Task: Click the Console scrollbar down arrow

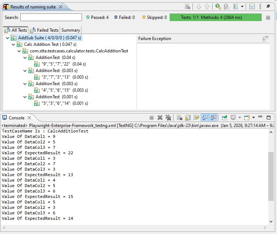Action: pos(271,222)
